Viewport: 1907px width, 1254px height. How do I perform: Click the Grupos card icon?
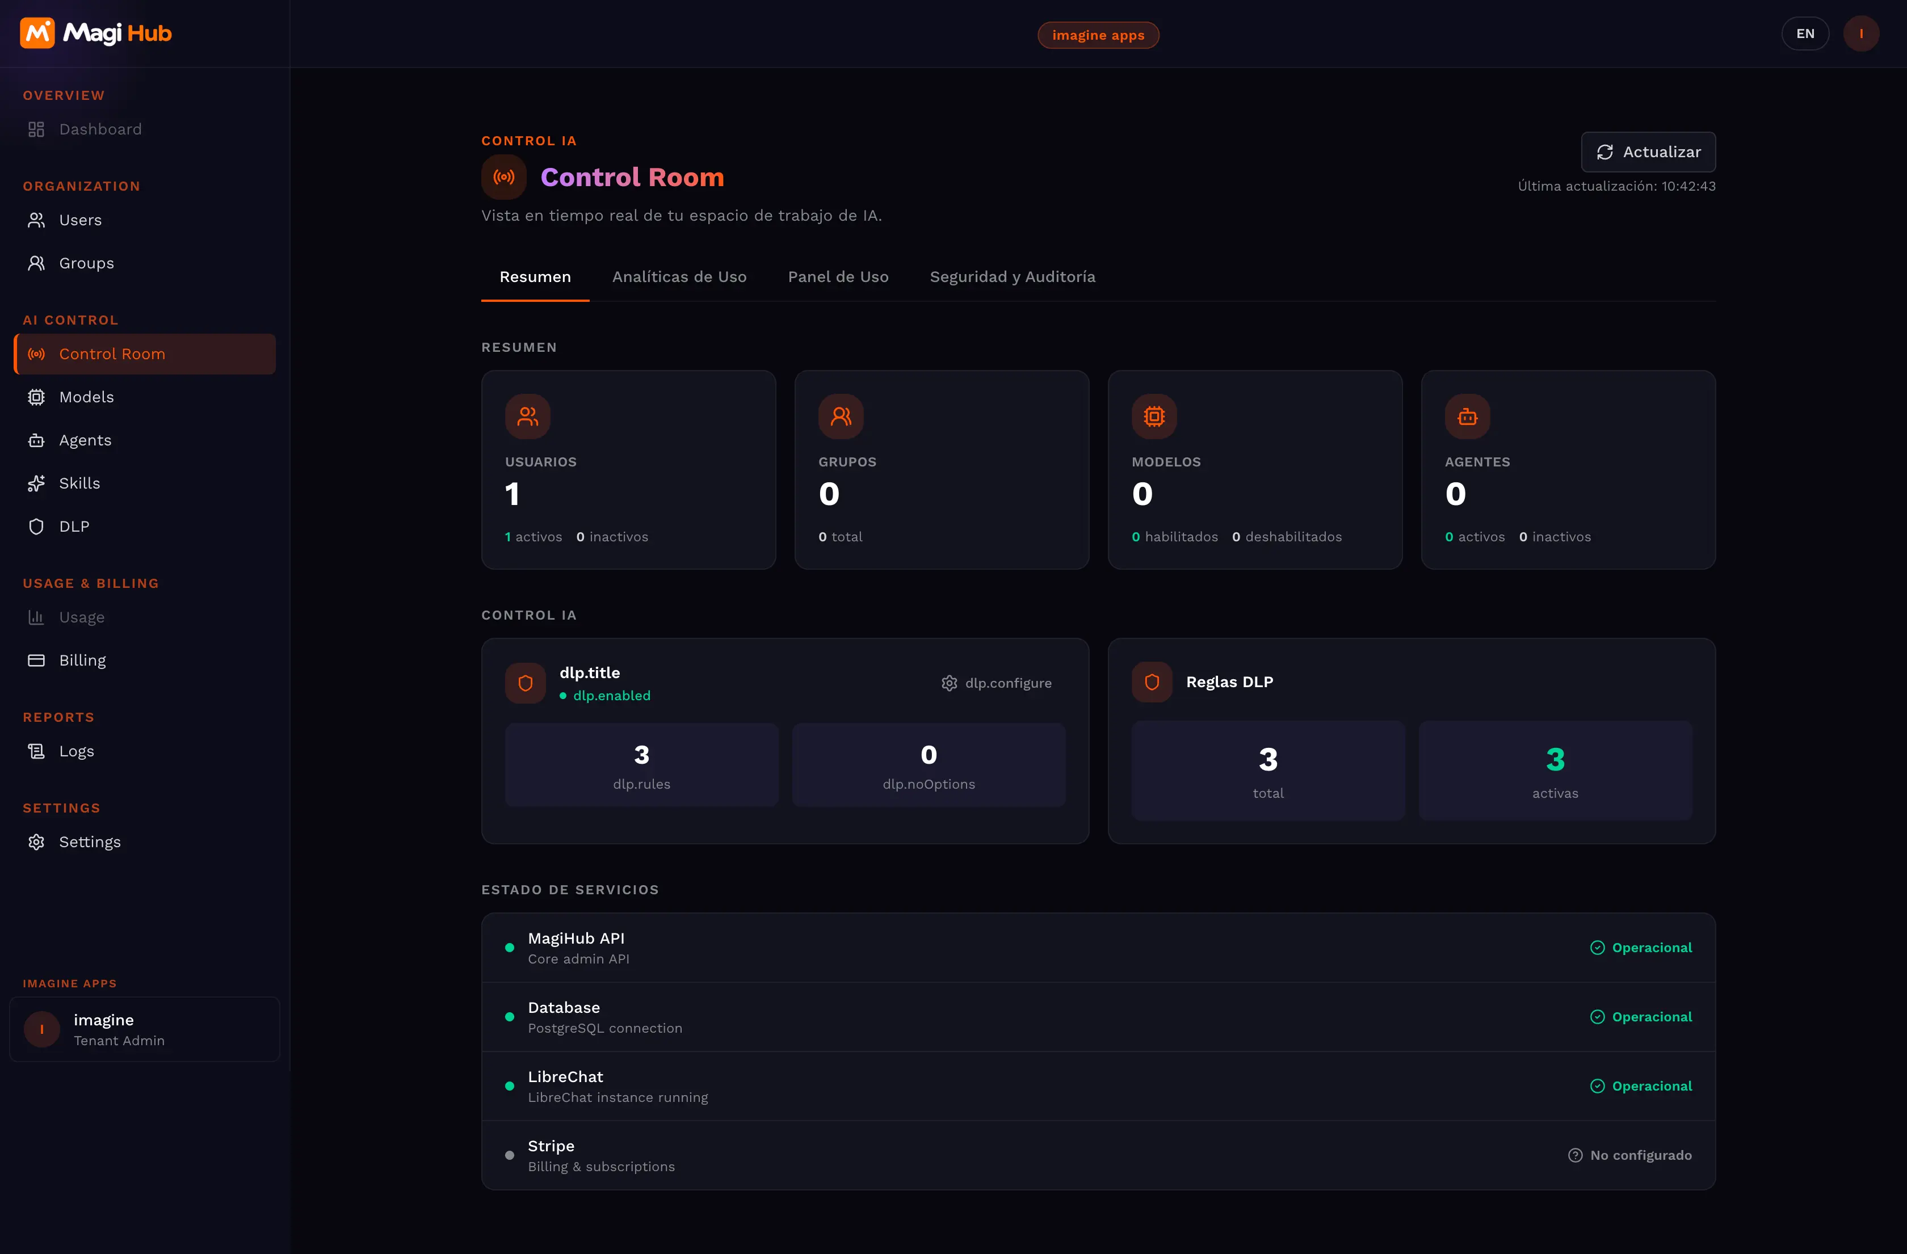click(x=841, y=416)
